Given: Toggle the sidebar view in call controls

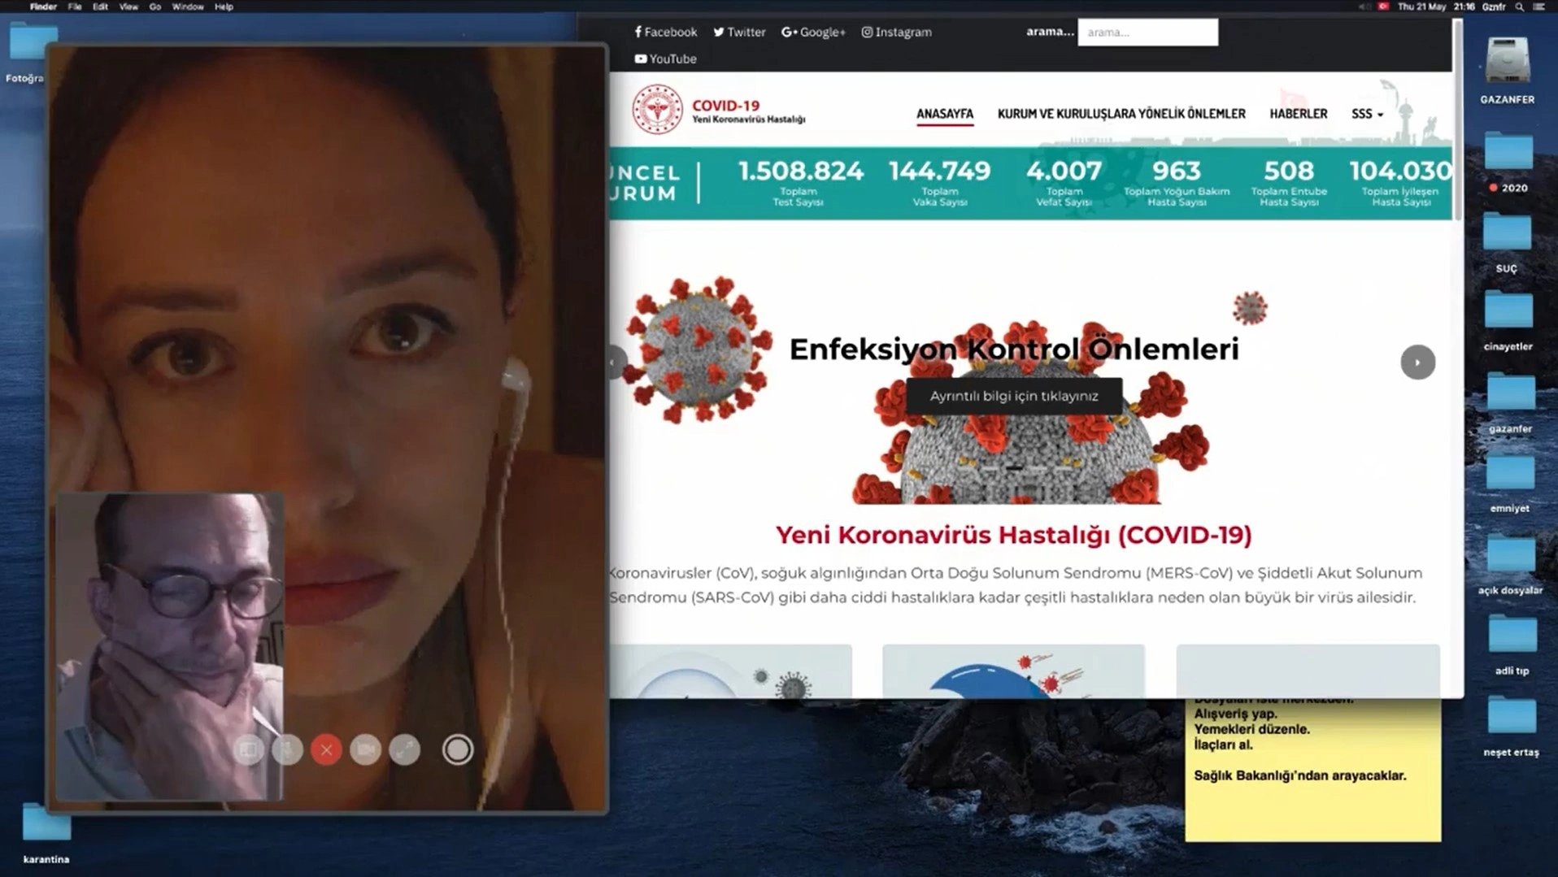Looking at the screenshot, I should click(248, 749).
